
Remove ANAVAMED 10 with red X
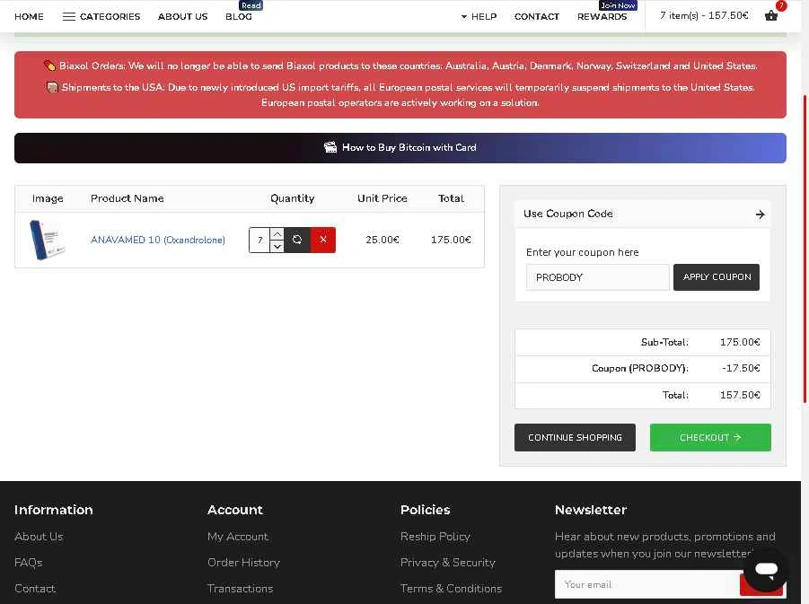click(323, 240)
